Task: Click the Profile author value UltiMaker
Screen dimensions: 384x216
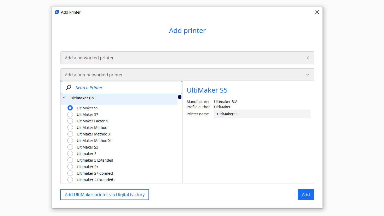Action: coord(222,107)
